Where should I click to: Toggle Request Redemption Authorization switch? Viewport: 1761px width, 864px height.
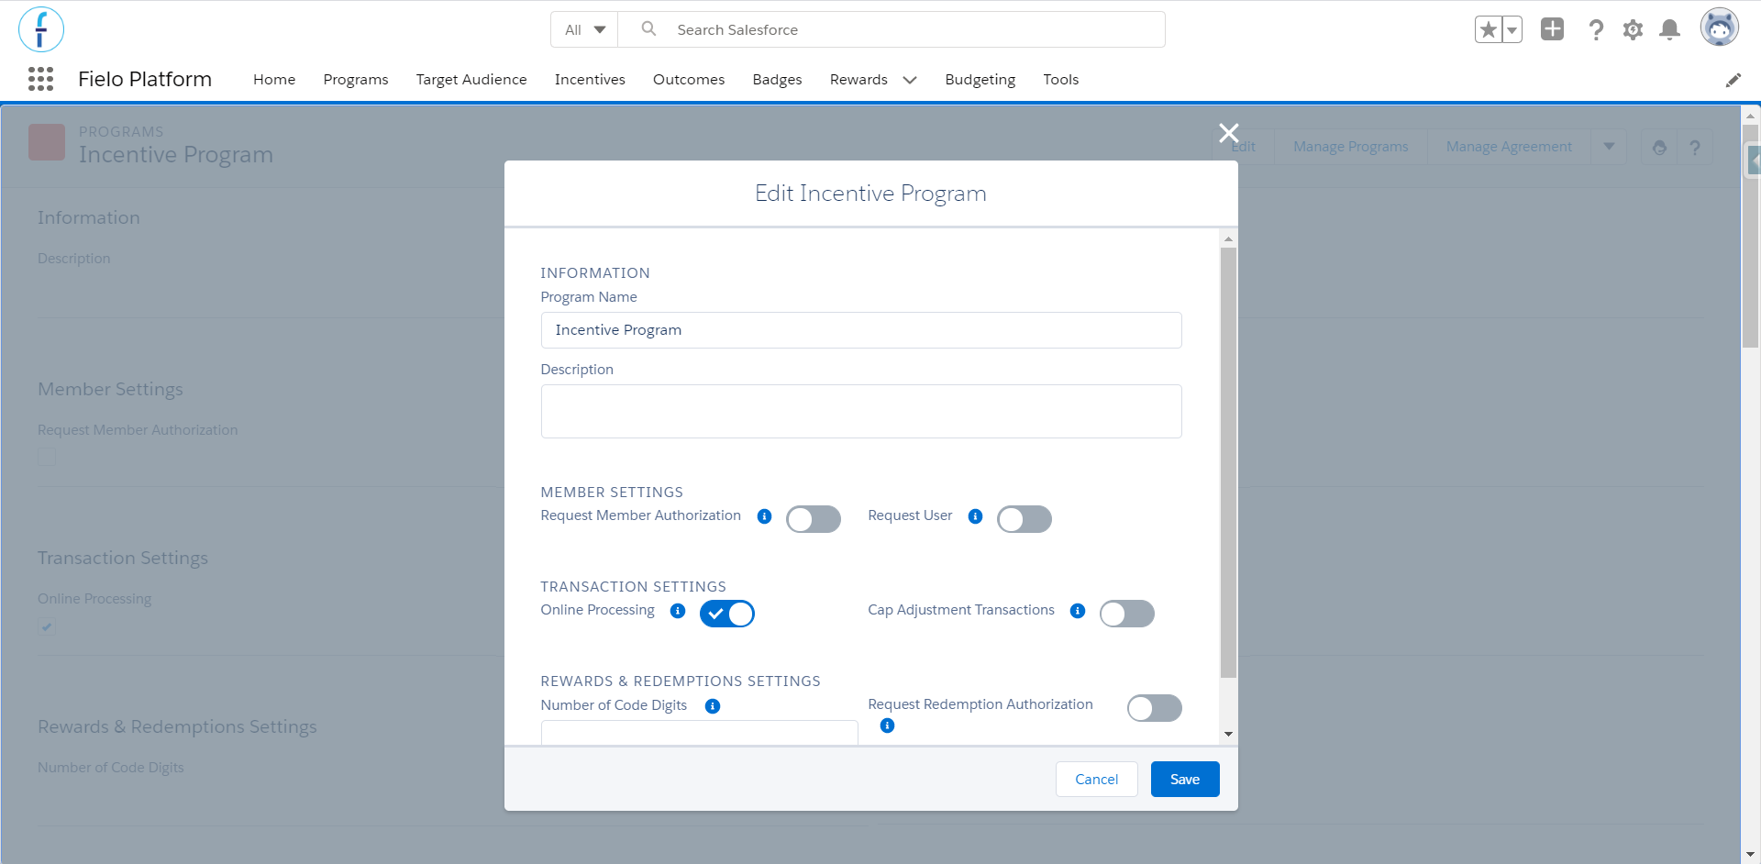point(1155,708)
